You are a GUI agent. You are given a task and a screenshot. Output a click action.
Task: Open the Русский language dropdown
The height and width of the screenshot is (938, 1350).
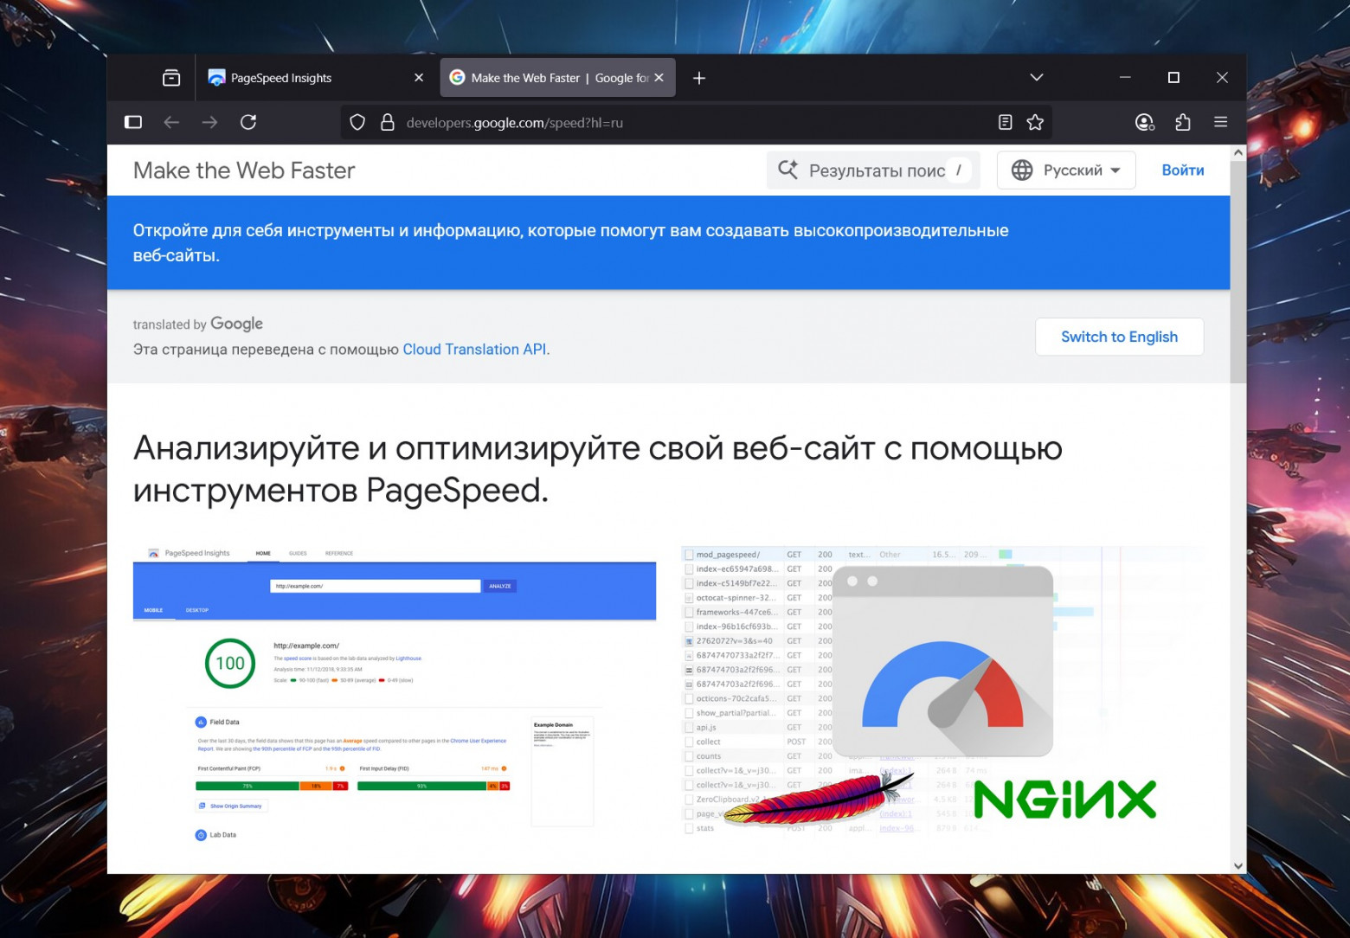1073,170
